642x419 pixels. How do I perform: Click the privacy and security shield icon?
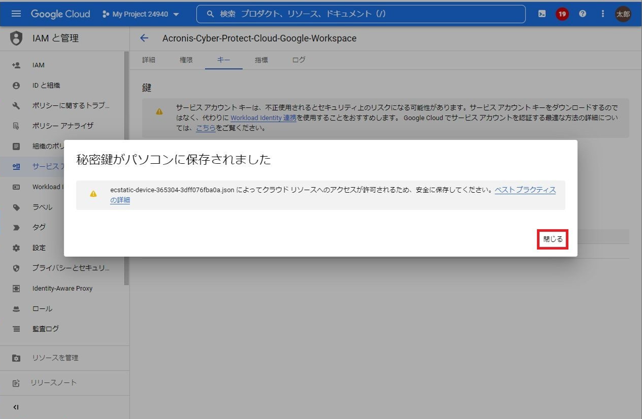click(16, 268)
